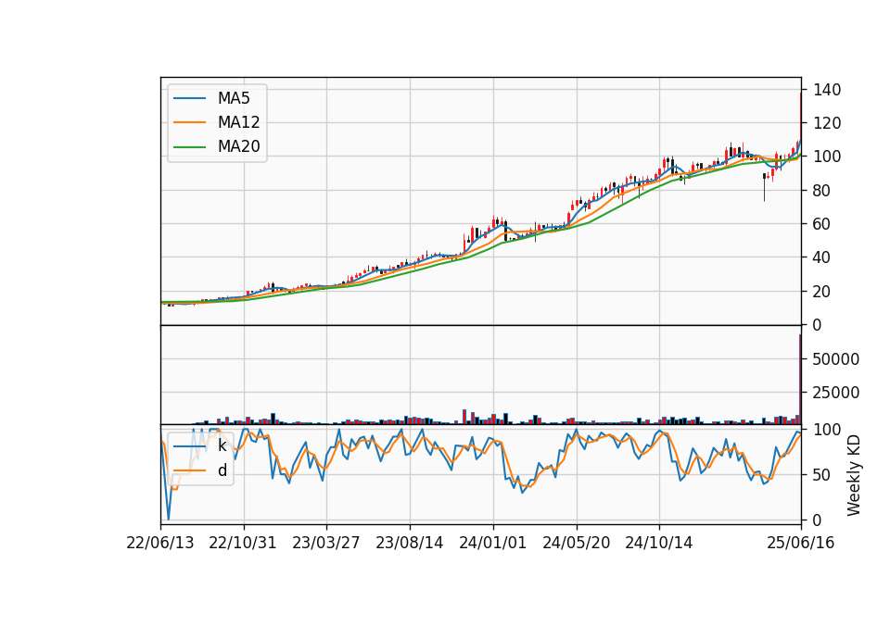Screen dimensions: 890x639
Task: Click the d legend label in KD panel
Action: tap(222, 470)
